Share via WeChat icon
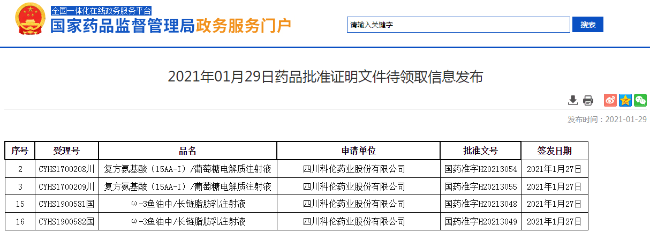 click(x=640, y=100)
